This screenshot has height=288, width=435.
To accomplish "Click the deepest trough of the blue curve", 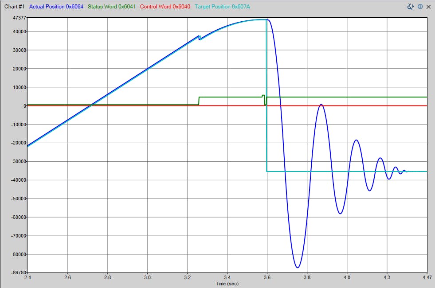I will coord(297,267).
